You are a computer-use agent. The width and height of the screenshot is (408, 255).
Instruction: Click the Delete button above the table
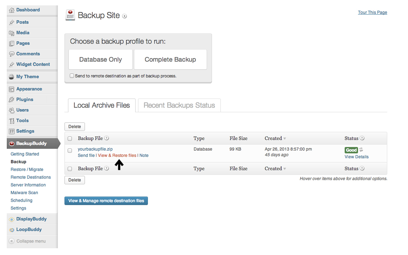point(74,127)
